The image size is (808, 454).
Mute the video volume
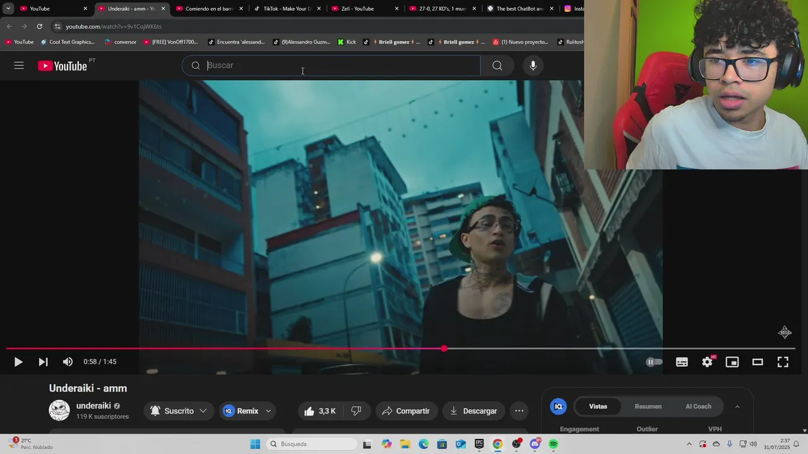click(68, 362)
